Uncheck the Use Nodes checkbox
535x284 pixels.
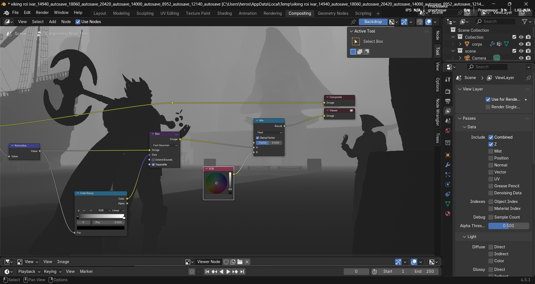pos(78,22)
